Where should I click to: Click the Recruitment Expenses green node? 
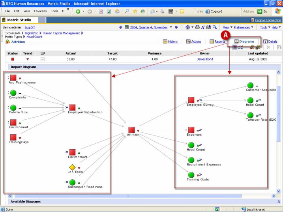click(191, 160)
